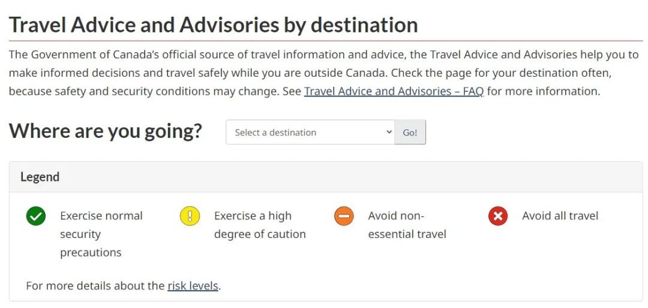
Task: Click the yellow exclamation caution icon
Action: coord(190,216)
